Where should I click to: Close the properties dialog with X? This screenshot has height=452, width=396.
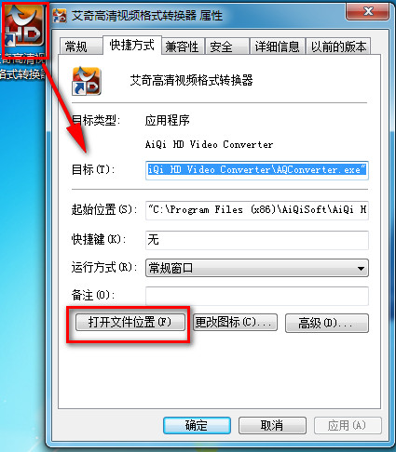(x=368, y=12)
